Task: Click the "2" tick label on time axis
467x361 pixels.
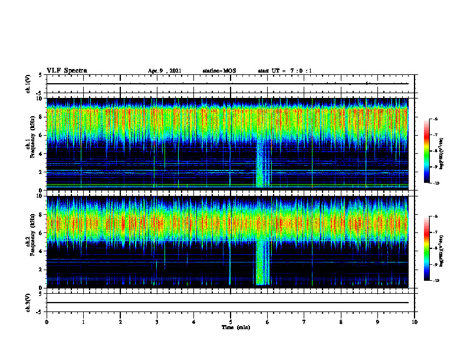Action: click(120, 322)
